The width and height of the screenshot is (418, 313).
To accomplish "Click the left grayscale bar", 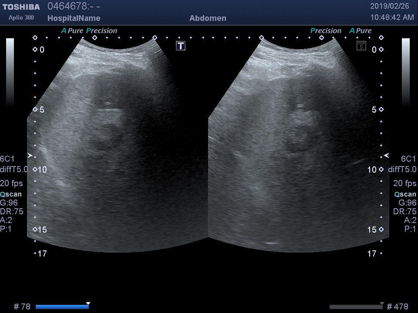I will pos(10,72).
